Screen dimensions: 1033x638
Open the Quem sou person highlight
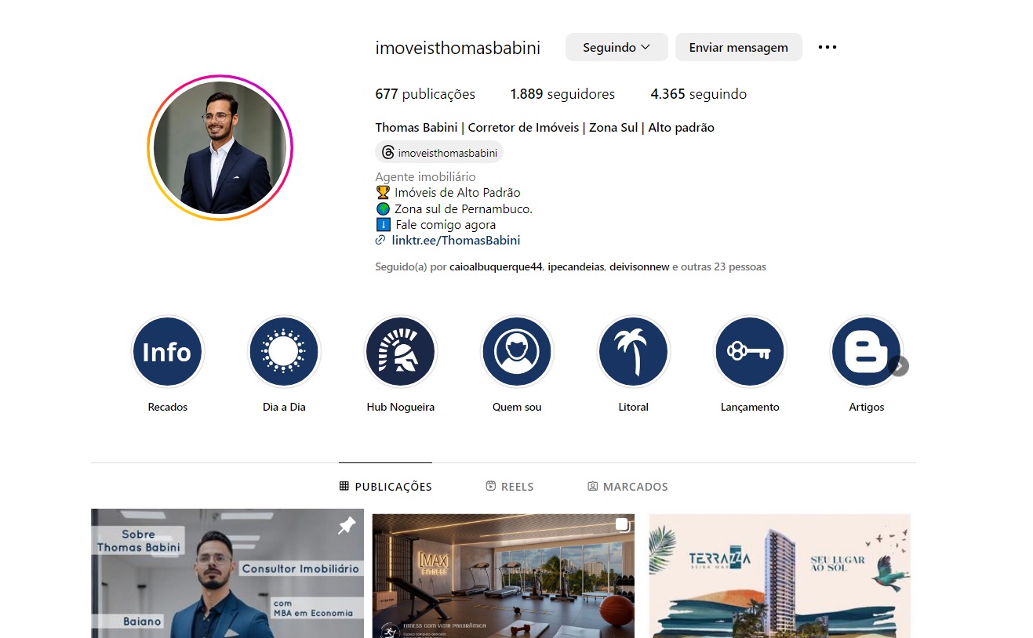pyautogui.click(x=517, y=352)
